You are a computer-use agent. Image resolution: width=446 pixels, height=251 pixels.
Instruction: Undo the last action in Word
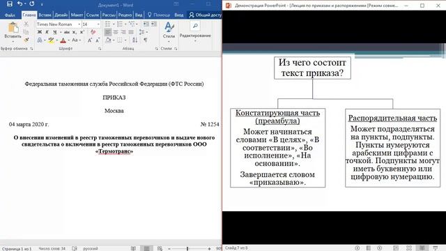coord(20,4)
